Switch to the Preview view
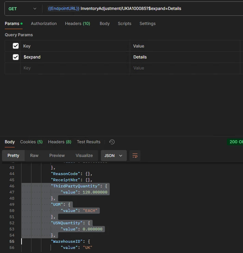243x253 pixels. [57, 156]
